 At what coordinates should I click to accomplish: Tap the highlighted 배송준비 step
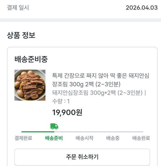click(x=54, y=138)
